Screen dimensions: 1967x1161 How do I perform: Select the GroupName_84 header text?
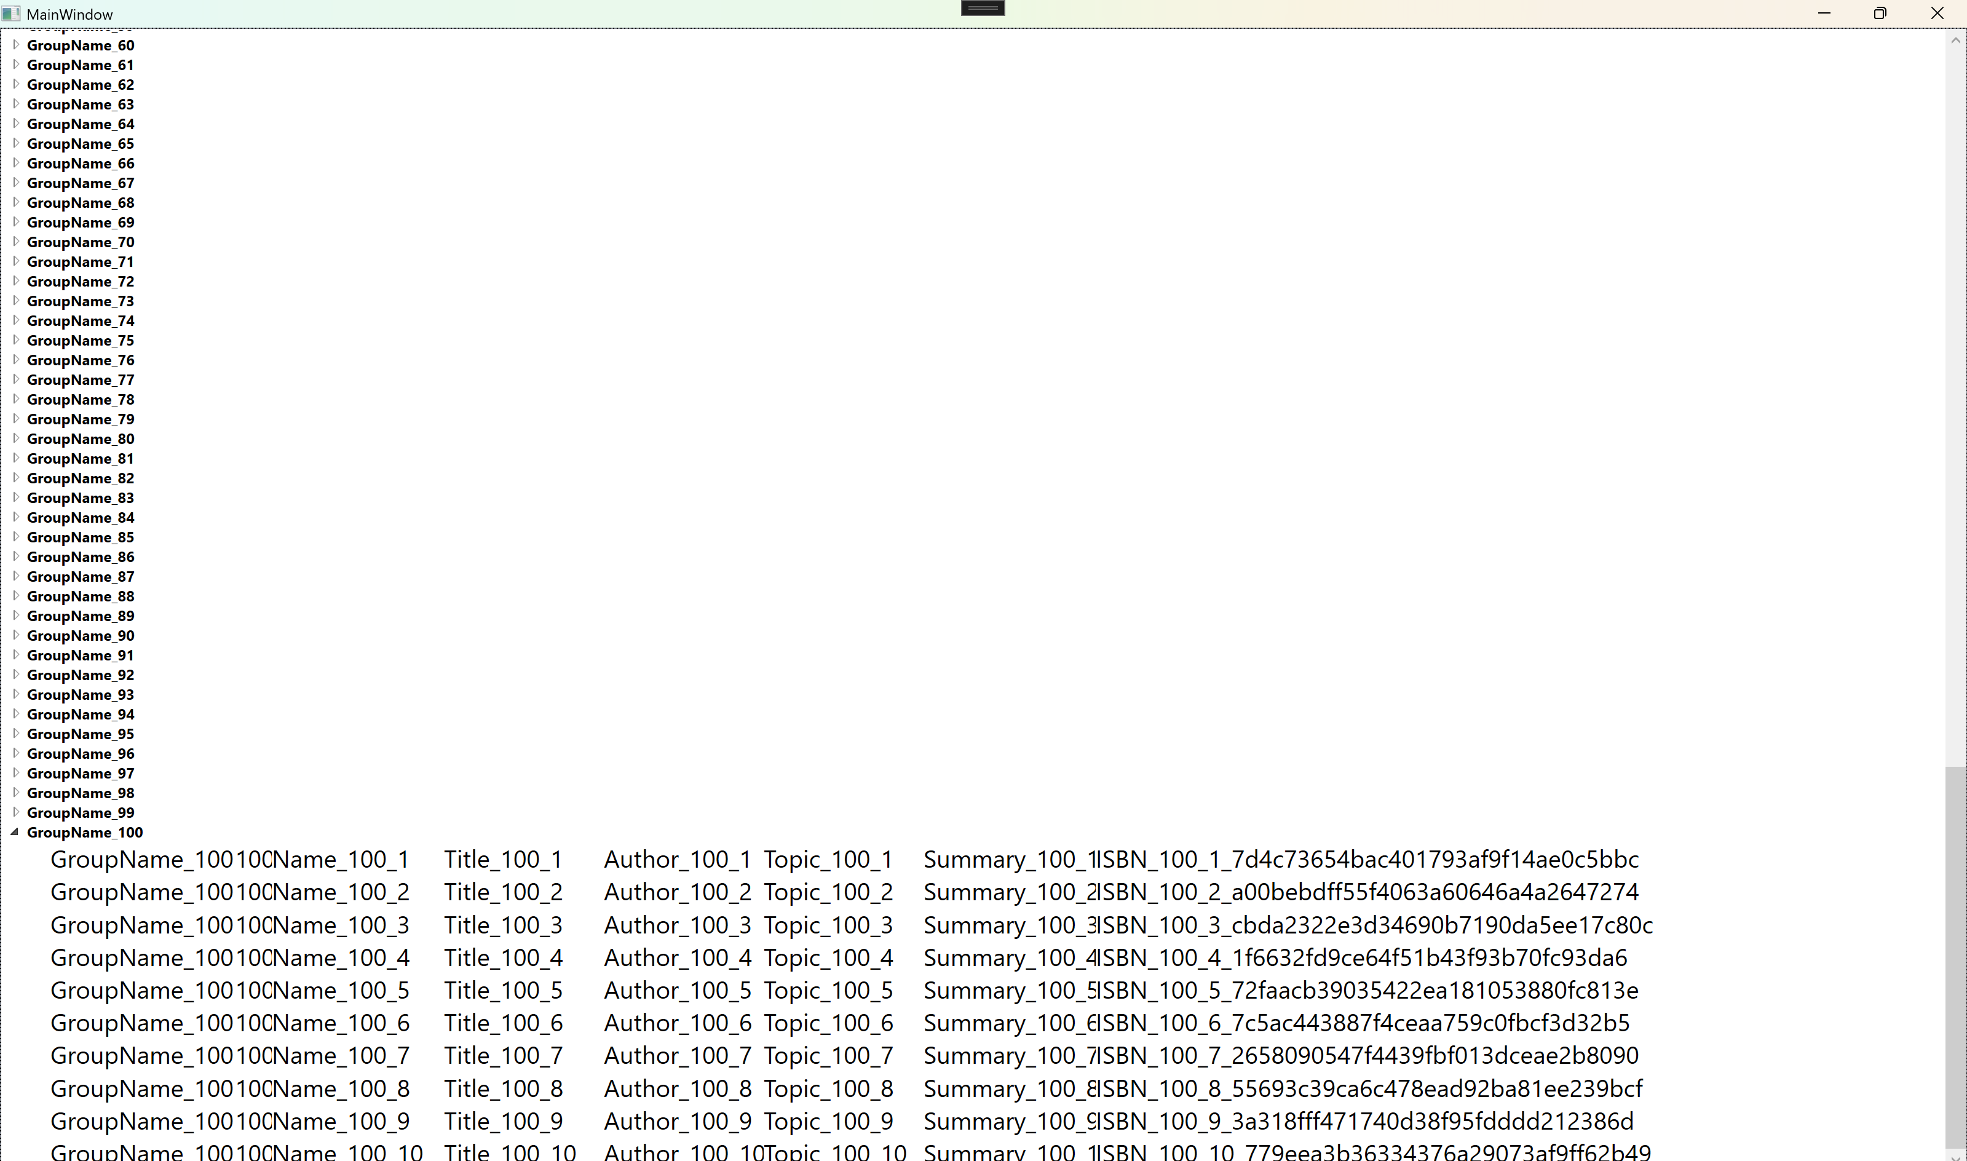pos(81,518)
